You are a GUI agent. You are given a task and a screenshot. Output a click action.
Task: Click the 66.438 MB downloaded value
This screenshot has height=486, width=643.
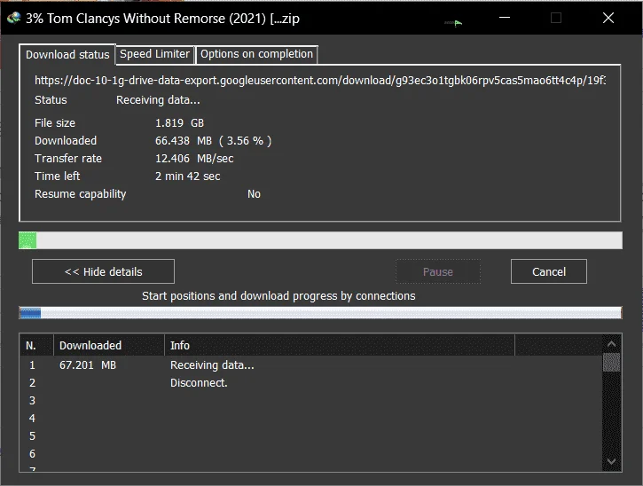click(x=213, y=141)
